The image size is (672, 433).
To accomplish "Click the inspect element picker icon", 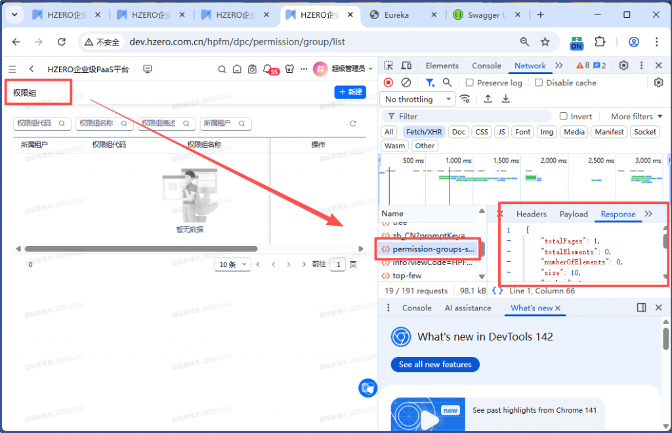I will [x=388, y=66].
